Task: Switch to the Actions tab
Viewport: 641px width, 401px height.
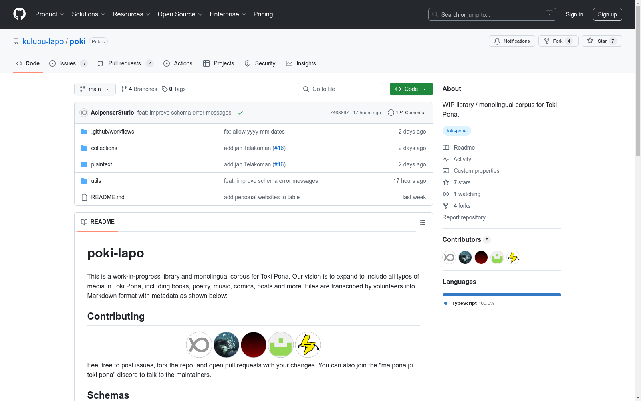Action: click(178, 63)
